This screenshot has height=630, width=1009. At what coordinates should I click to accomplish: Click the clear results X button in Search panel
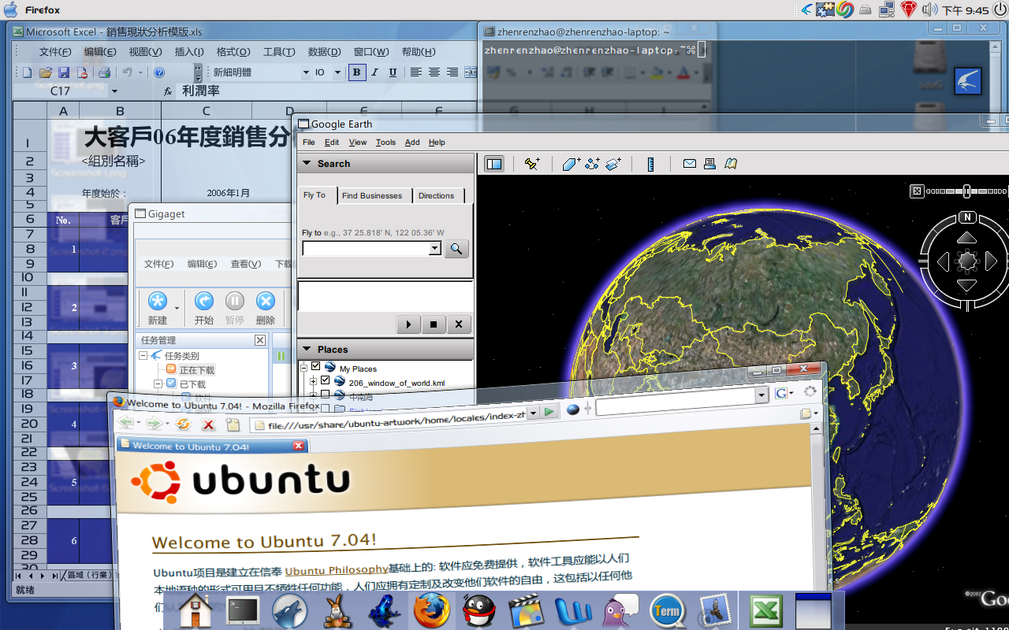tap(459, 324)
